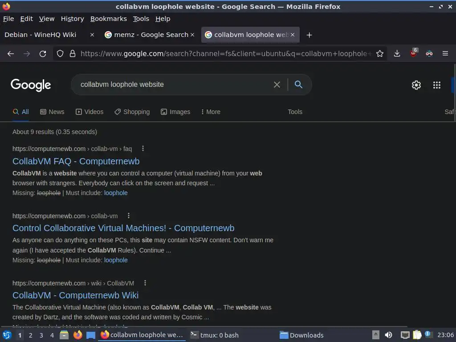Open Control Collaborative Virtual Machines! result link
The image size is (456, 342).
123,228
